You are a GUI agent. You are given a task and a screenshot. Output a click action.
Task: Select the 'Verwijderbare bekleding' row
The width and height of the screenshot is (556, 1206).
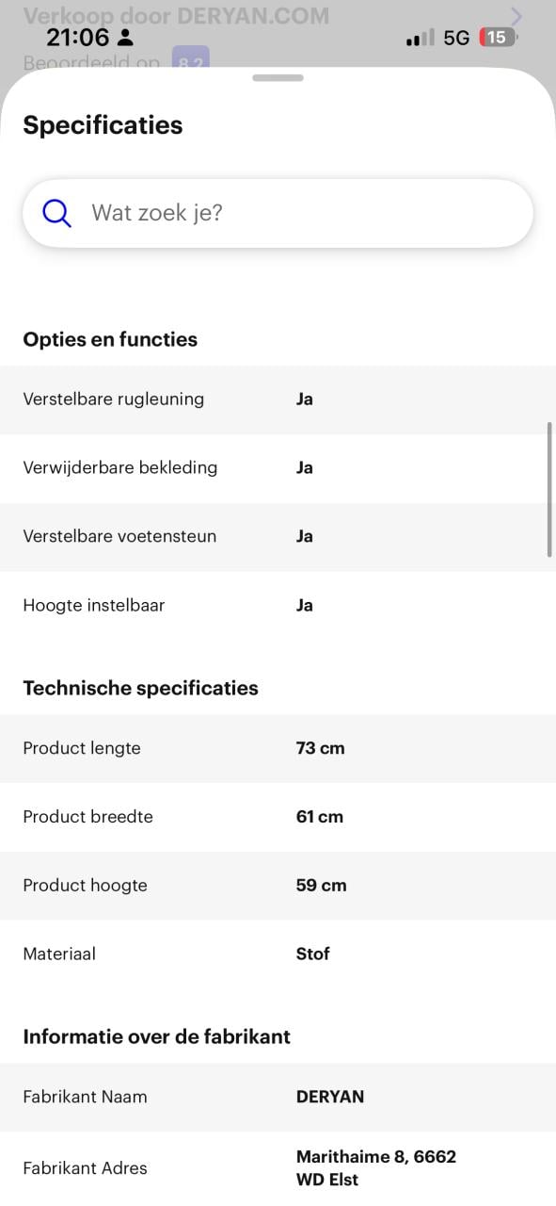(278, 468)
